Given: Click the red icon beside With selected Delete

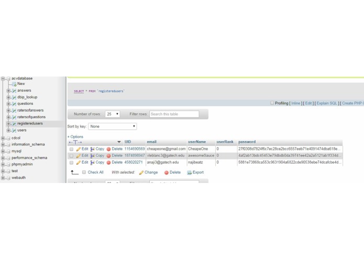Looking at the screenshot, I should [x=166, y=172].
